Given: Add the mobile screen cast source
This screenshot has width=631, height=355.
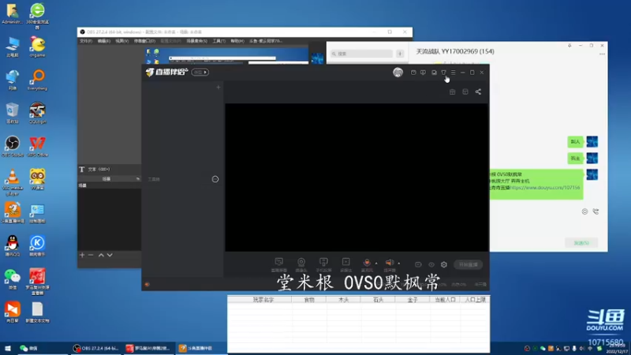Looking at the screenshot, I should (323, 264).
